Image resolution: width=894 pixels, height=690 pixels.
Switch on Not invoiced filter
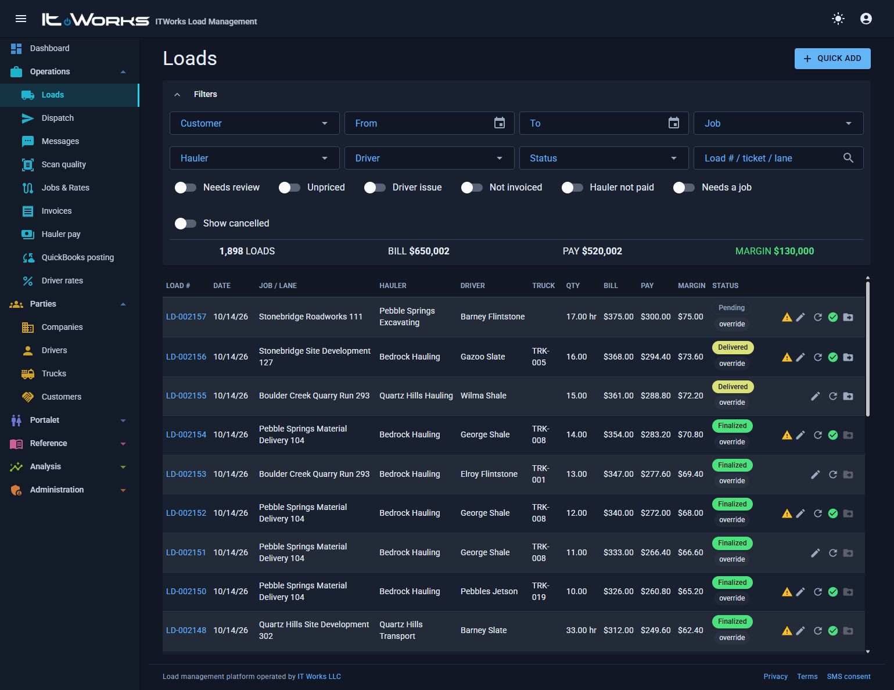472,188
